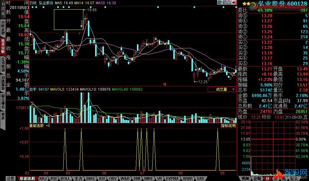Click the 日线 period label
This screenshot has height=181, width=309.
(33, 3)
